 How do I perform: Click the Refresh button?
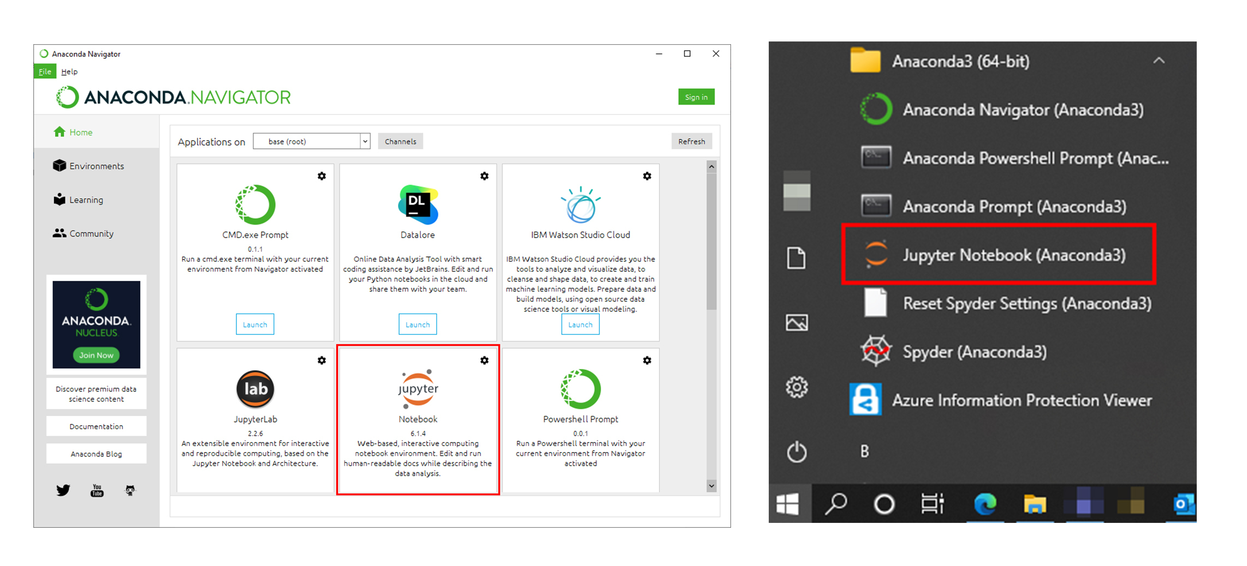pyautogui.click(x=691, y=141)
